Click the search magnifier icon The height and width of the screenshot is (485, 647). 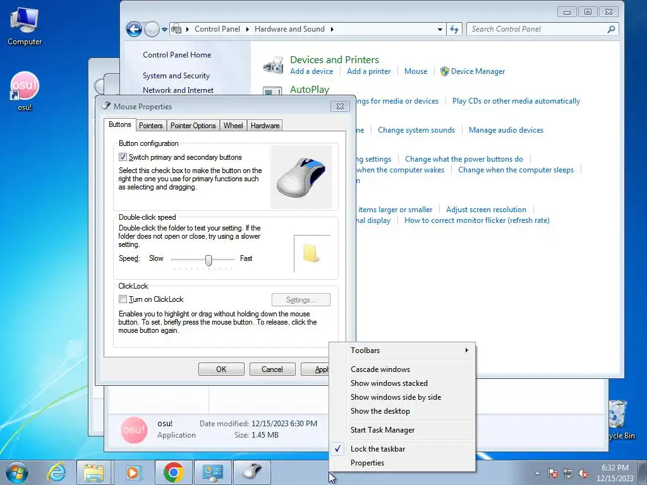[x=611, y=29]
